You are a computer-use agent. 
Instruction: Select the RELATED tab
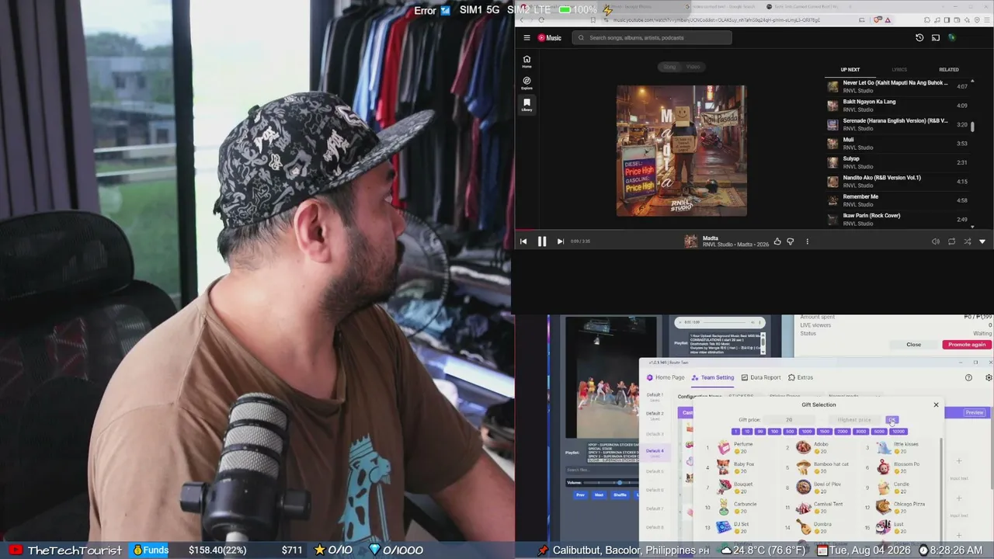click(x=949, y=70)
